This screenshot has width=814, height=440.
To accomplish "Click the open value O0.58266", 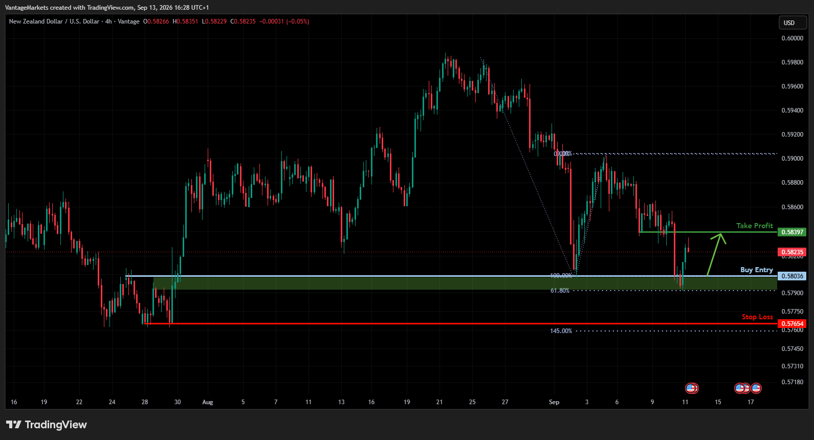I will click(156, 21).
